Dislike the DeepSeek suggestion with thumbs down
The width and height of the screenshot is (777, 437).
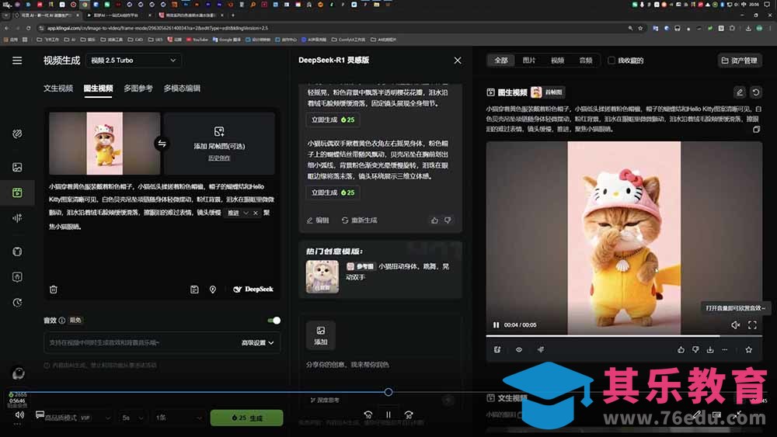(448, 220)
